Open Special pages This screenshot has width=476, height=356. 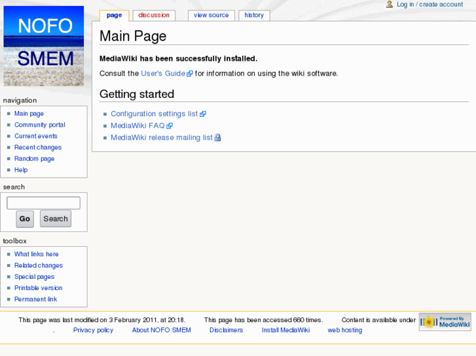(34, 276)
